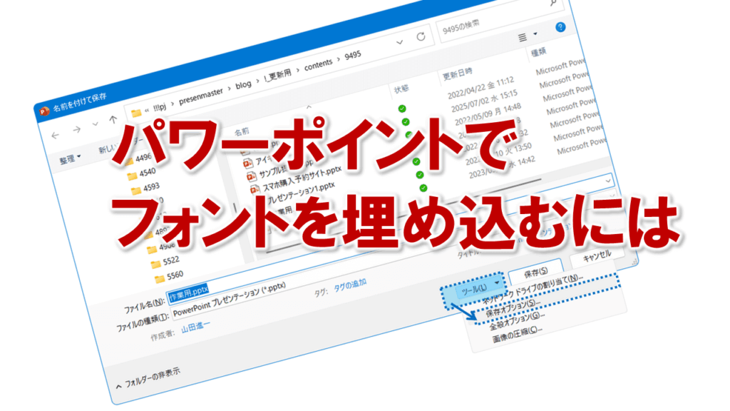Choose 保存オプション(S) from the tools menu

pyautogui.click(x=513, y=305)
